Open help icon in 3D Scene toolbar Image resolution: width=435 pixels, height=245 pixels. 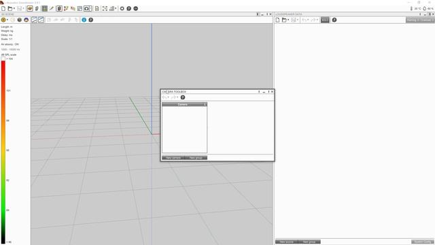[x=90, y=20]
